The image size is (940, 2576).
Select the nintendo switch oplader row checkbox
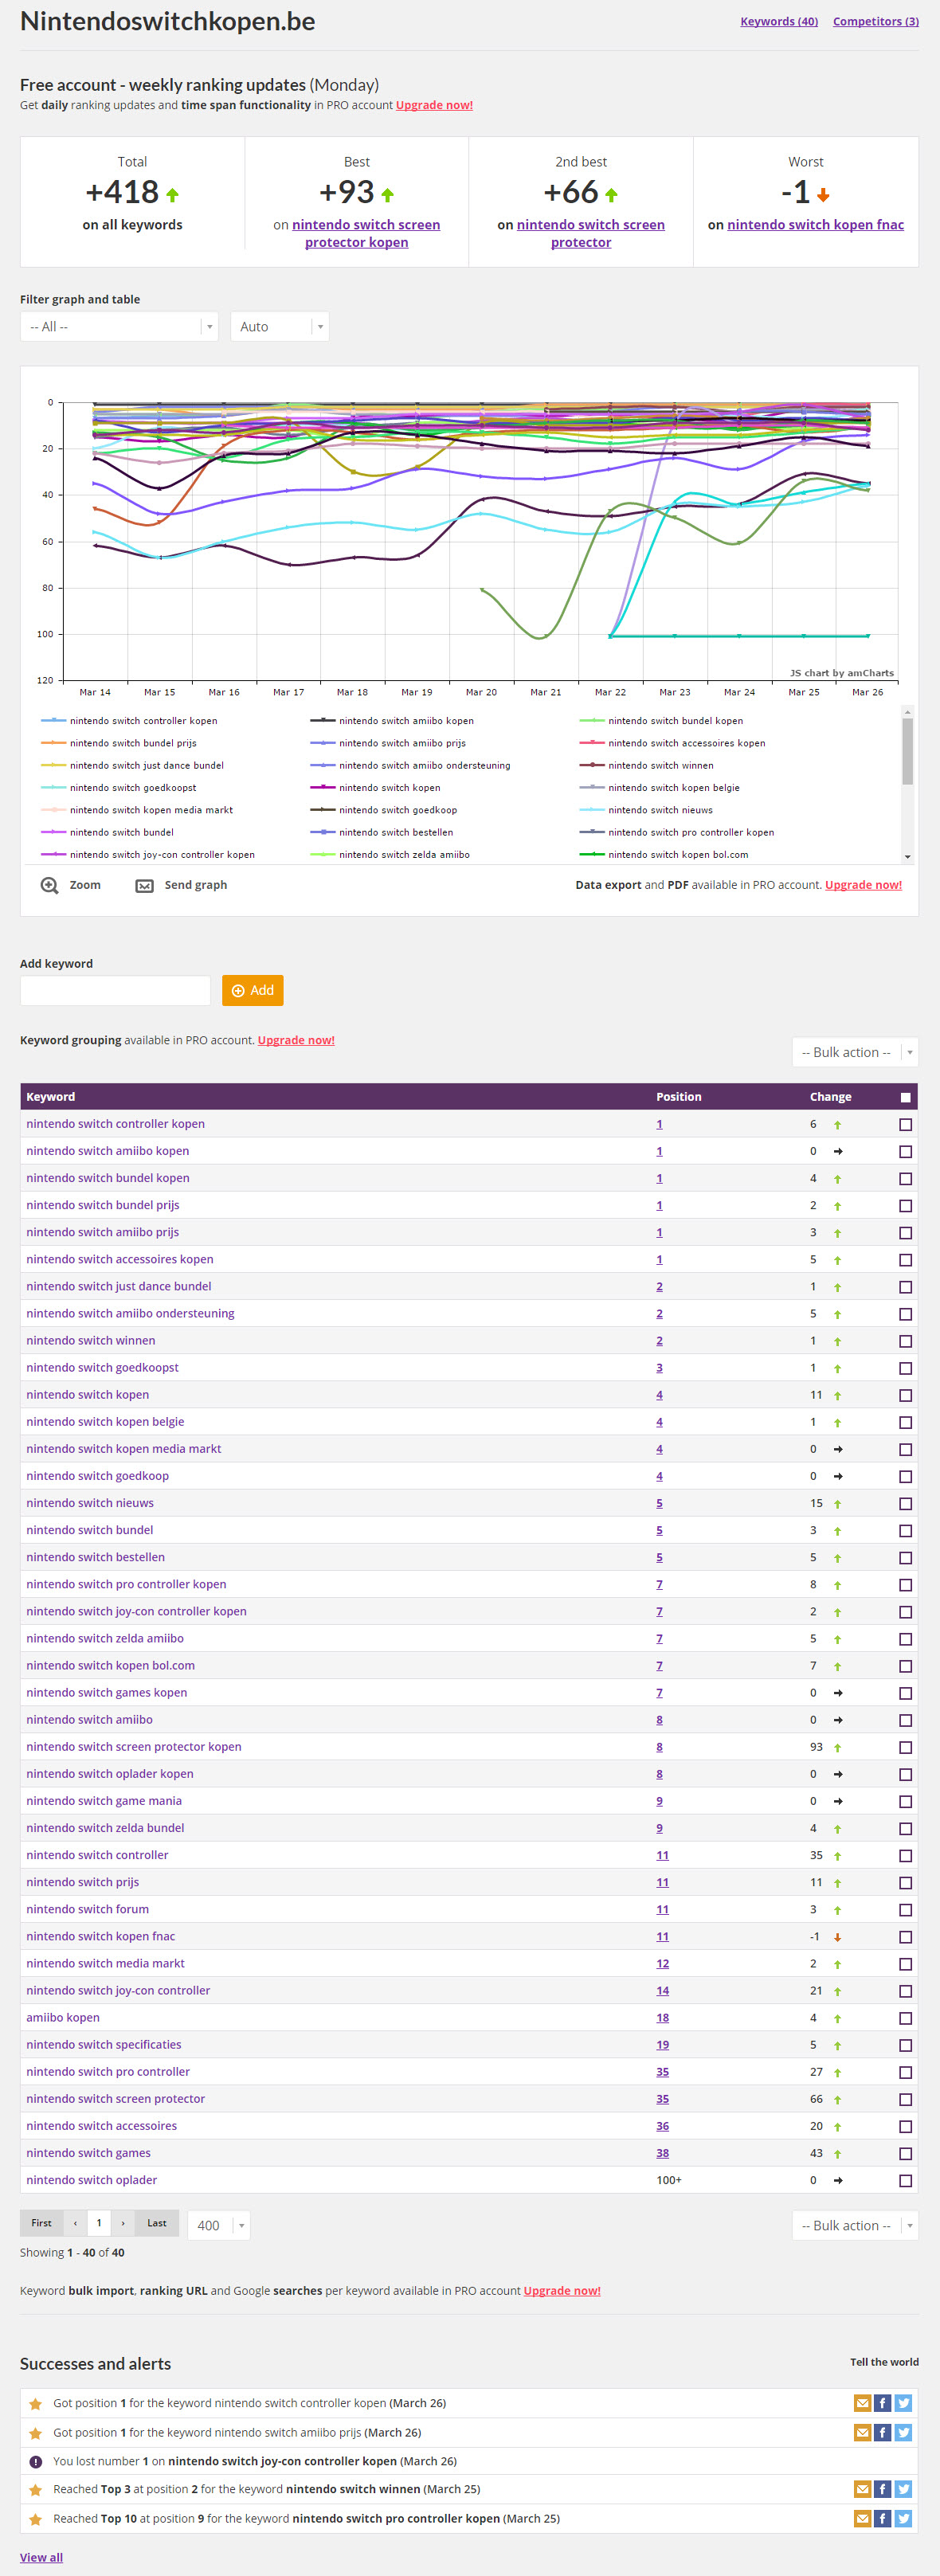906,2180
